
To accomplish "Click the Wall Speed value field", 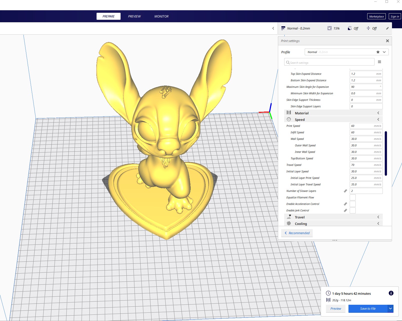I will (366, 139).
